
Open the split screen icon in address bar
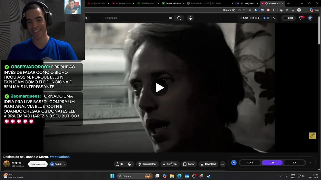(x=239, y=10)
